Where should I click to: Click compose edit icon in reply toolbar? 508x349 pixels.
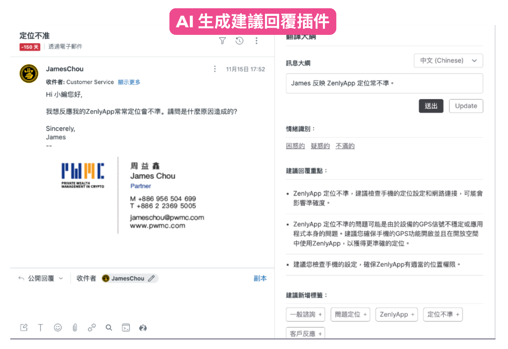24,327
